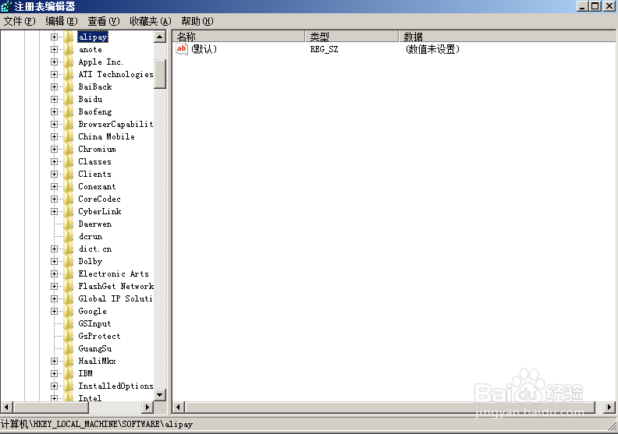Image resolution: width=618 pixels, height=434 pixels.
Task: Click the Global IP Soluti folder icon
Action: coord(69,298)
